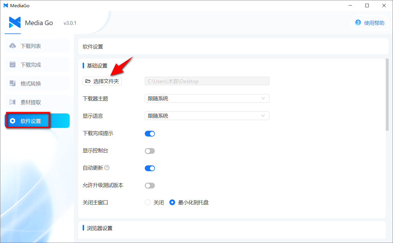393x243 pixels.
Task: Click the Media Go logo icon
Action: click(15, 23)
